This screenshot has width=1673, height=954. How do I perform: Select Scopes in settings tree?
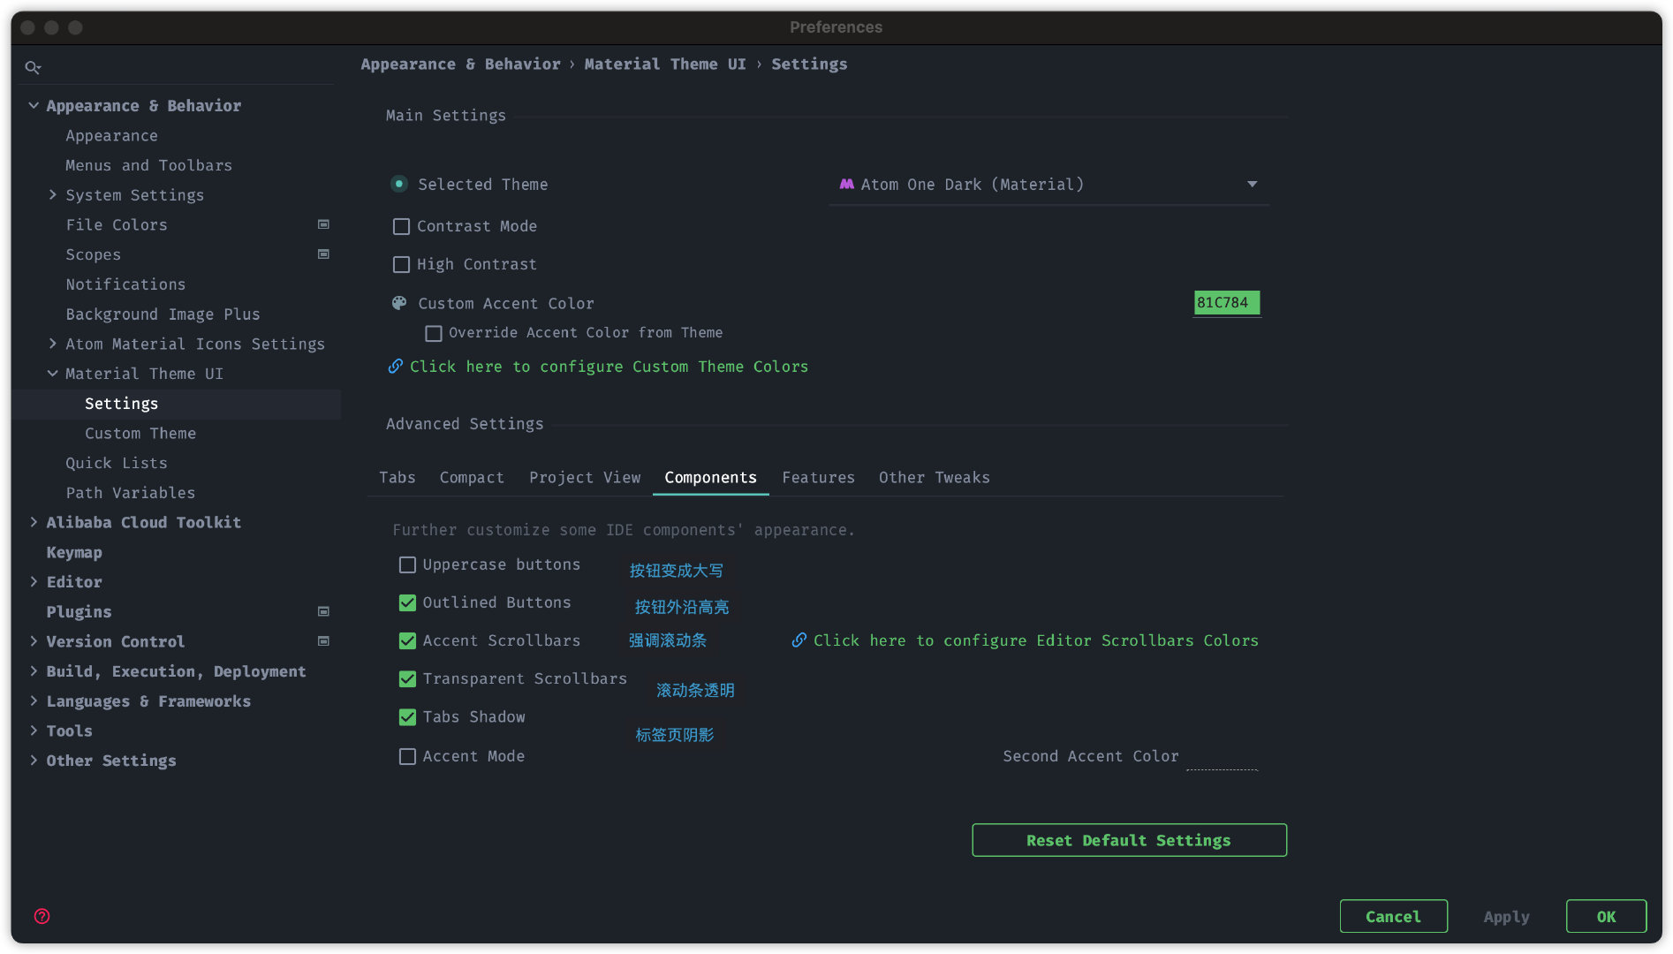(x=93, y=254)
